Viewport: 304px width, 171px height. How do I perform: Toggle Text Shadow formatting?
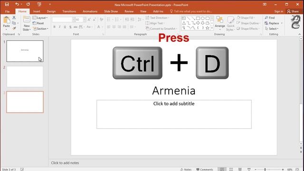(x=70, y=27)
